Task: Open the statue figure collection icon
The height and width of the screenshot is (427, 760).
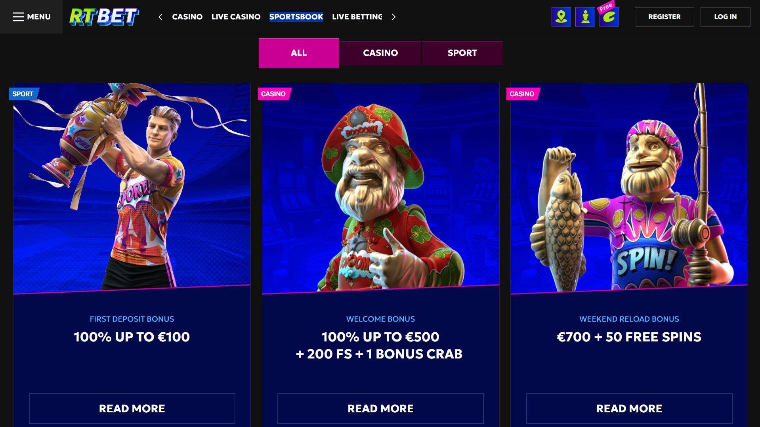Action: point(585,17)
